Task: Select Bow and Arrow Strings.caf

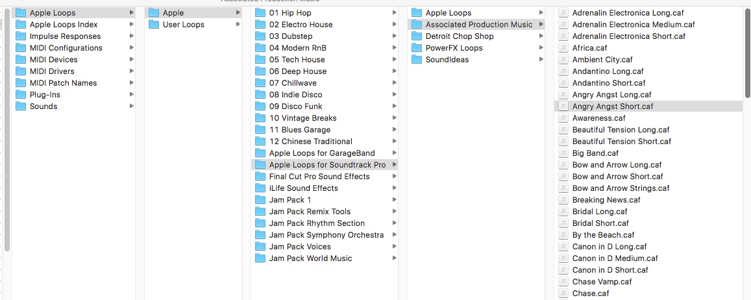Action: [649, 188]
